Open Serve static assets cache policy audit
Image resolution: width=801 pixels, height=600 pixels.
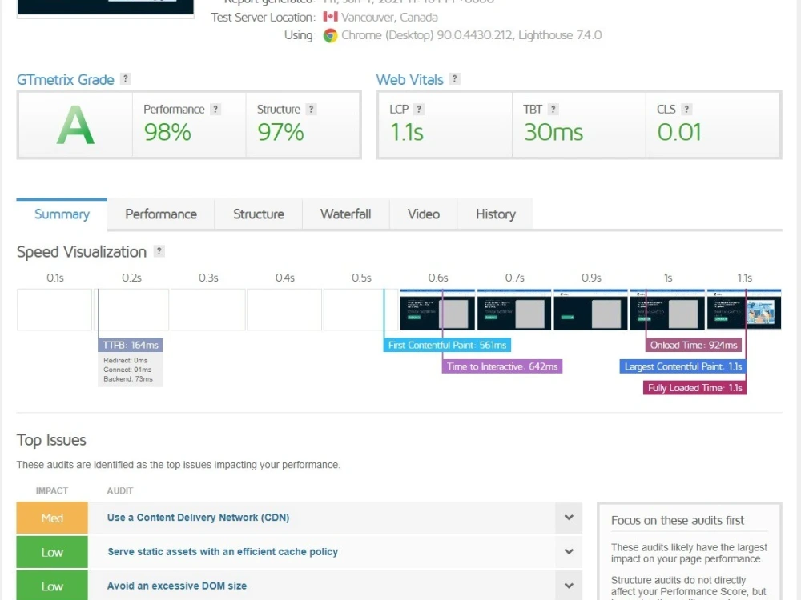223,551
